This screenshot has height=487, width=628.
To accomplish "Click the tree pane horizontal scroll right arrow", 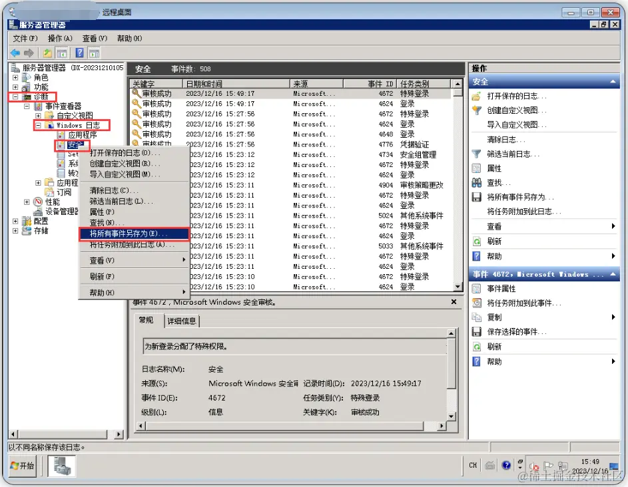I will [x=118, y=434].
